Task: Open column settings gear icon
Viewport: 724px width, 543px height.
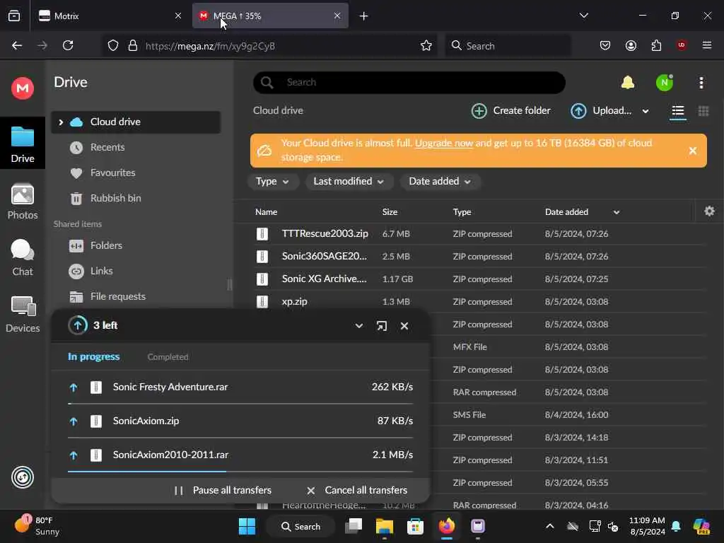Action: point(709,211)
